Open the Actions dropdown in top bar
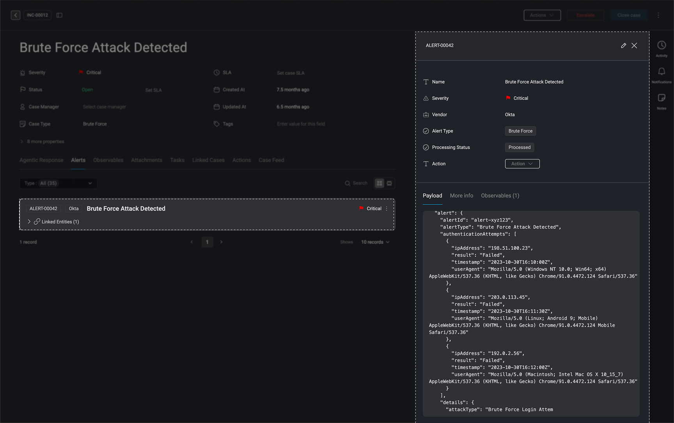 (x=542, y=15)
